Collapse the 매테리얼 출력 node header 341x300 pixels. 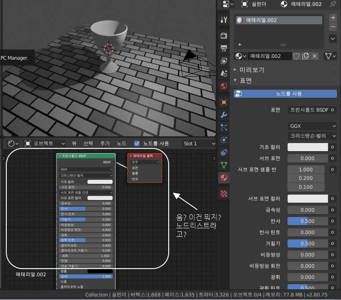pos(131,156)
